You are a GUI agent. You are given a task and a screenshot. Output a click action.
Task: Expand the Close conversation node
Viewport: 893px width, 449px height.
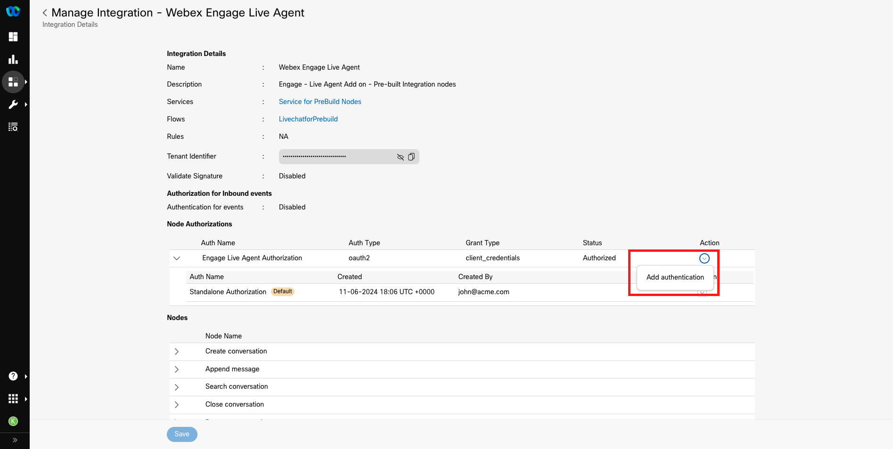pos(177,405)
